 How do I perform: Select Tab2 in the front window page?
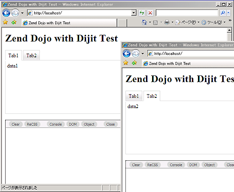click(x=152, y=96)
